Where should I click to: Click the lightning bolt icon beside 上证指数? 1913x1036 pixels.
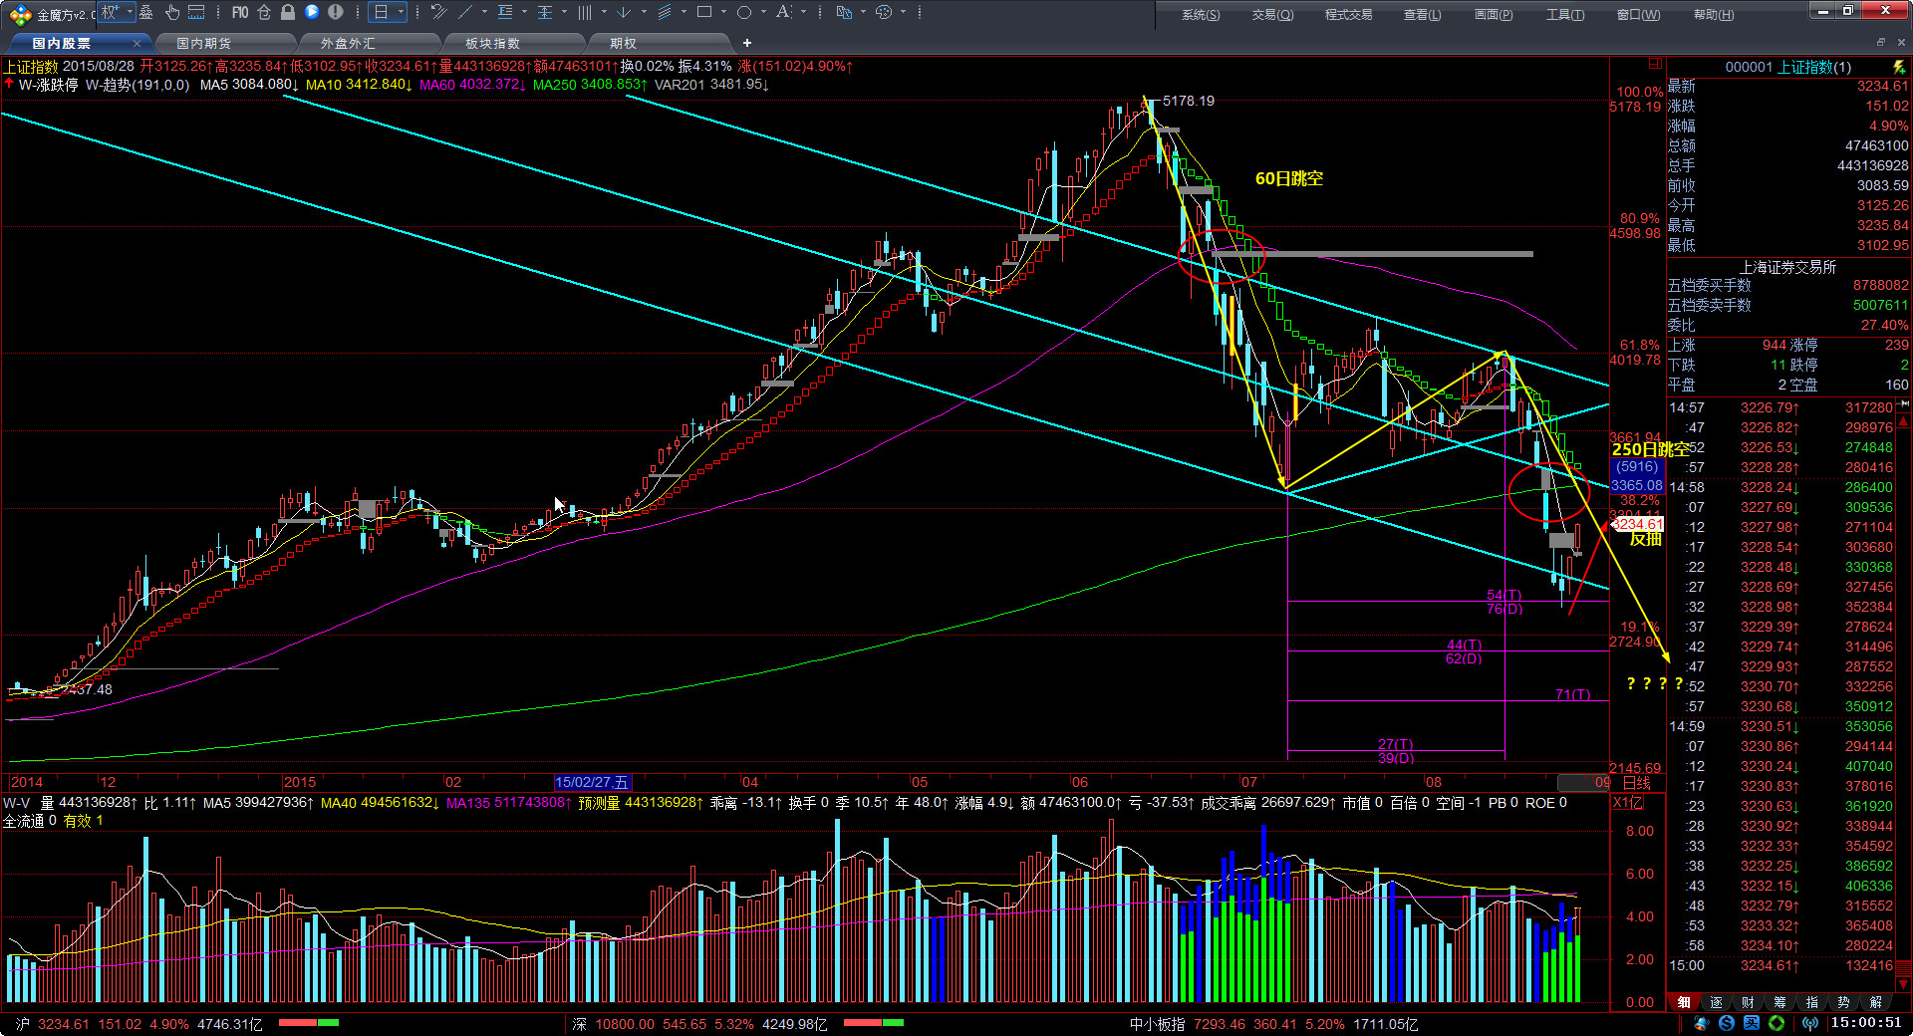click(x=1898, y=67)
